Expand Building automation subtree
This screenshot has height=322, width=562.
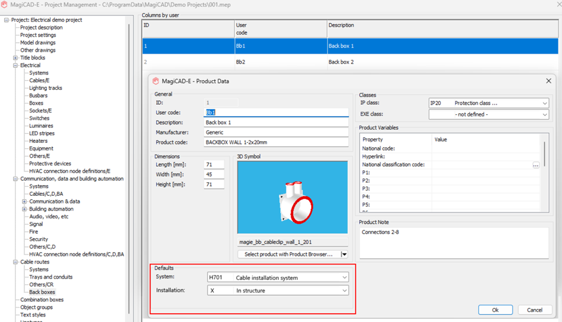pyautogui.click(x=24, y=209)
